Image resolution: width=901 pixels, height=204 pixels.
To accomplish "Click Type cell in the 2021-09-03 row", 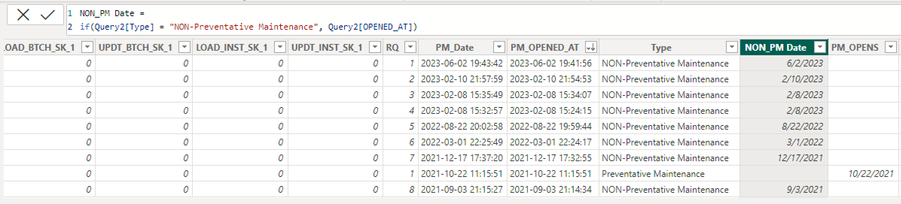I will click(669, 190).
